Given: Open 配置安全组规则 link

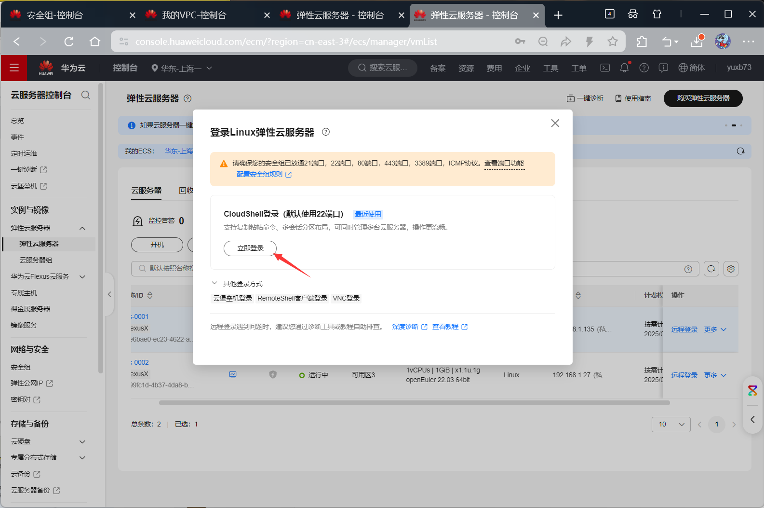Looking at the screenshot, I should pyautogui.click(x=264, y=174).
